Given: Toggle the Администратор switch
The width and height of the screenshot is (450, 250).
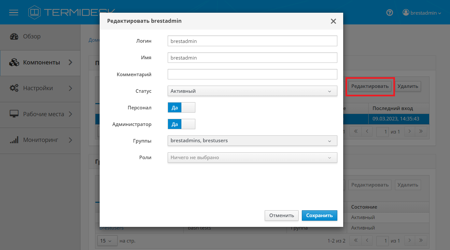Looking at the screenshot, I should coord(181,124).
